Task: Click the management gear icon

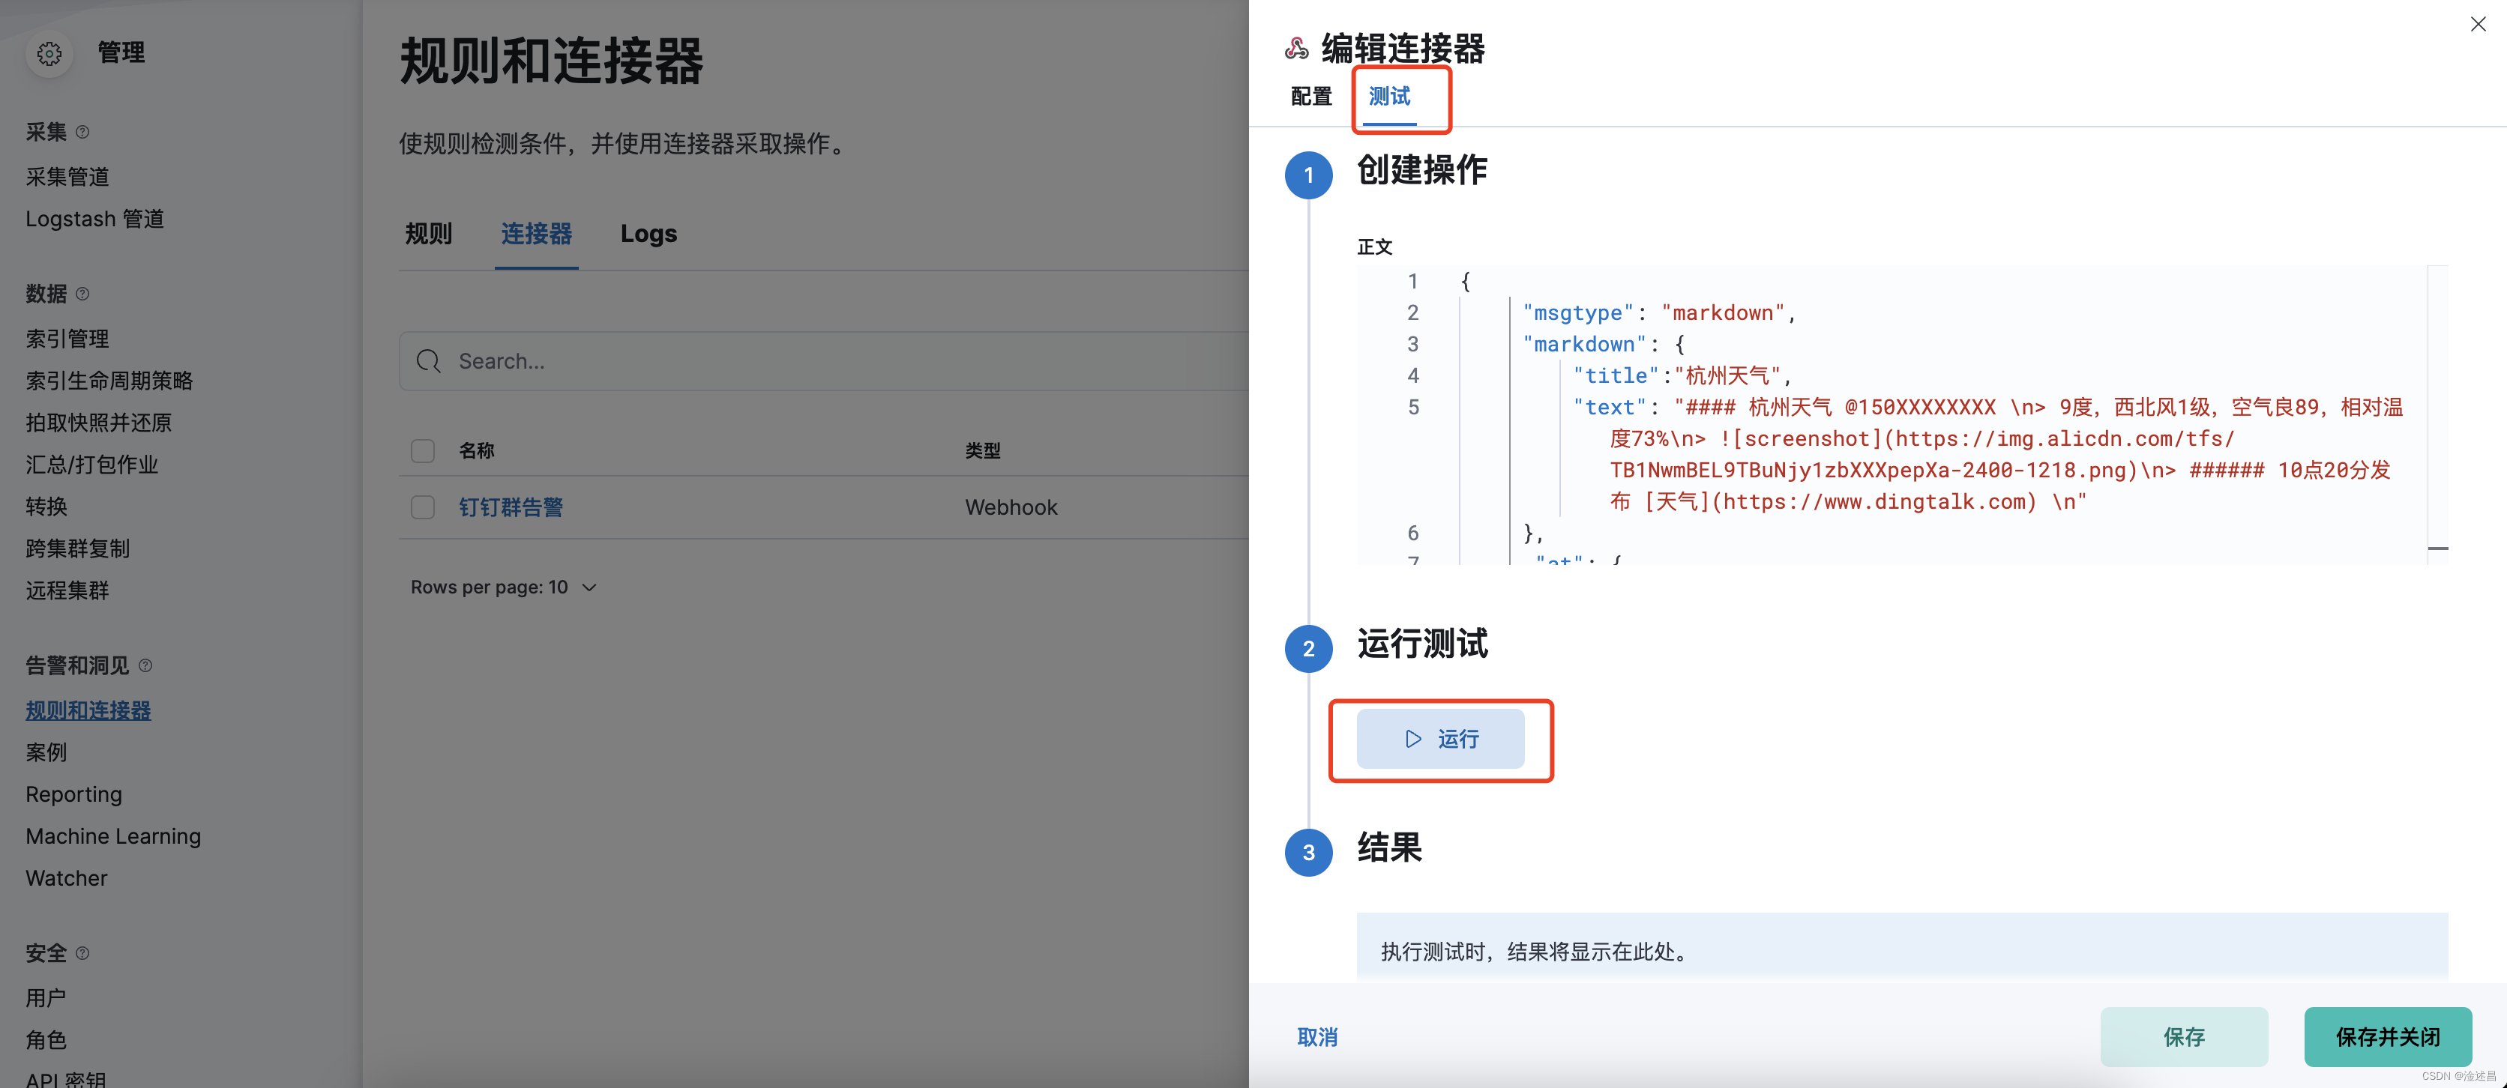Action: tap(49, 53)
